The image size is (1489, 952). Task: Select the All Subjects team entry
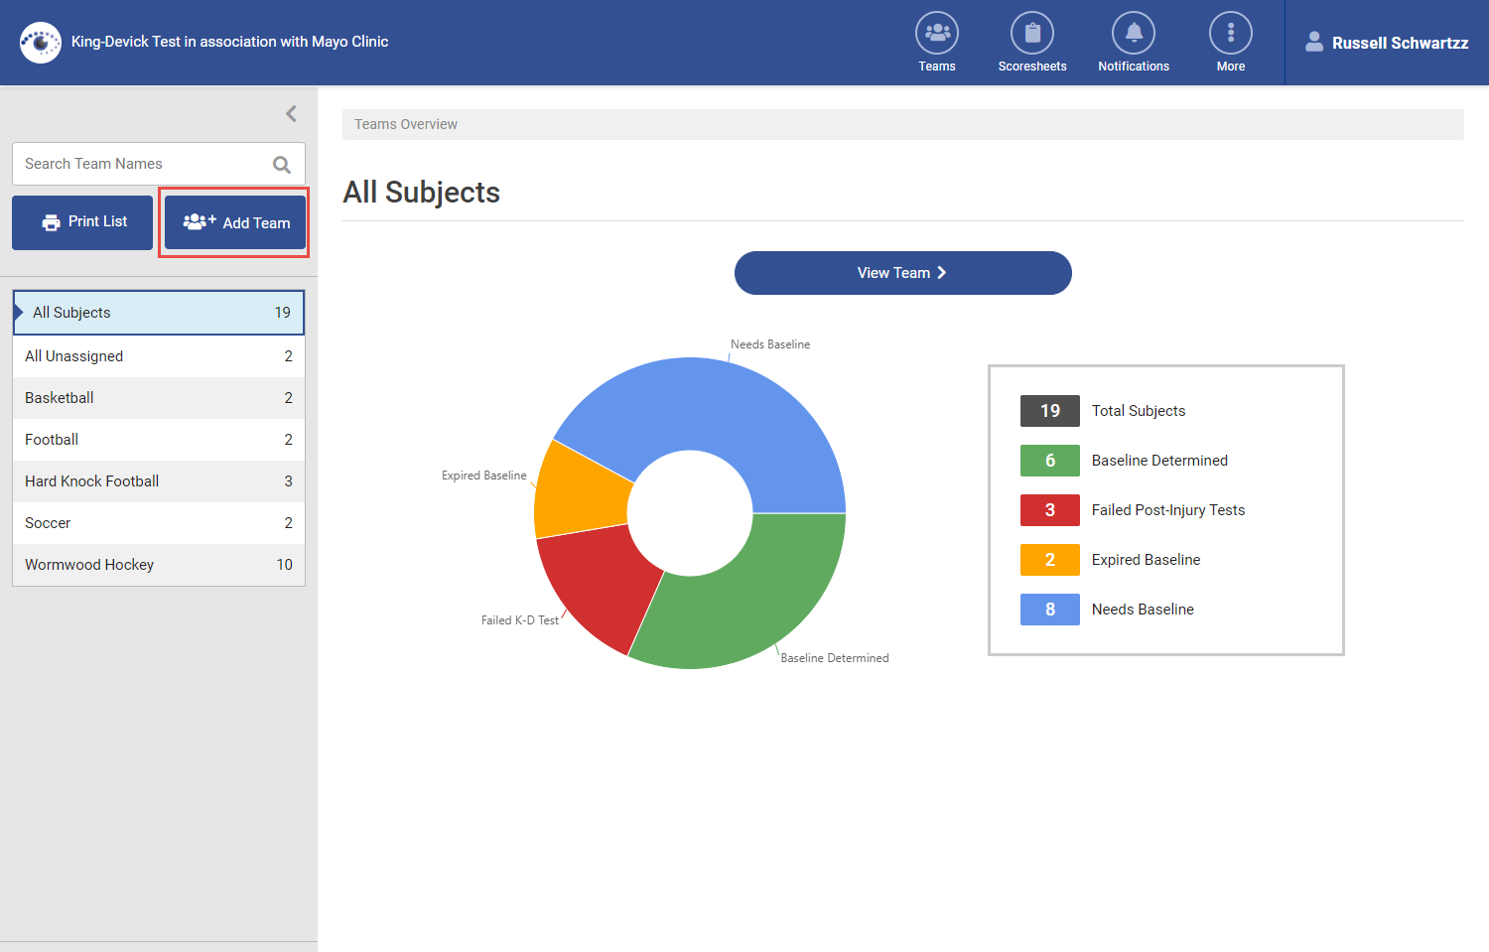tap(159, 312)
